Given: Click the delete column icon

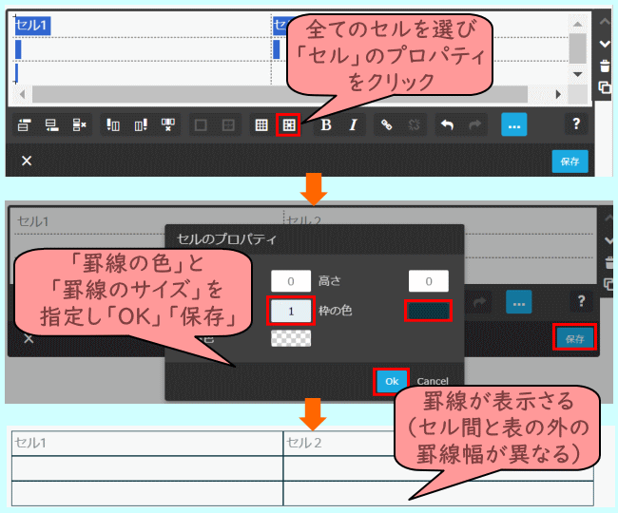Looking at the screenshot, I should coord(168,125).
